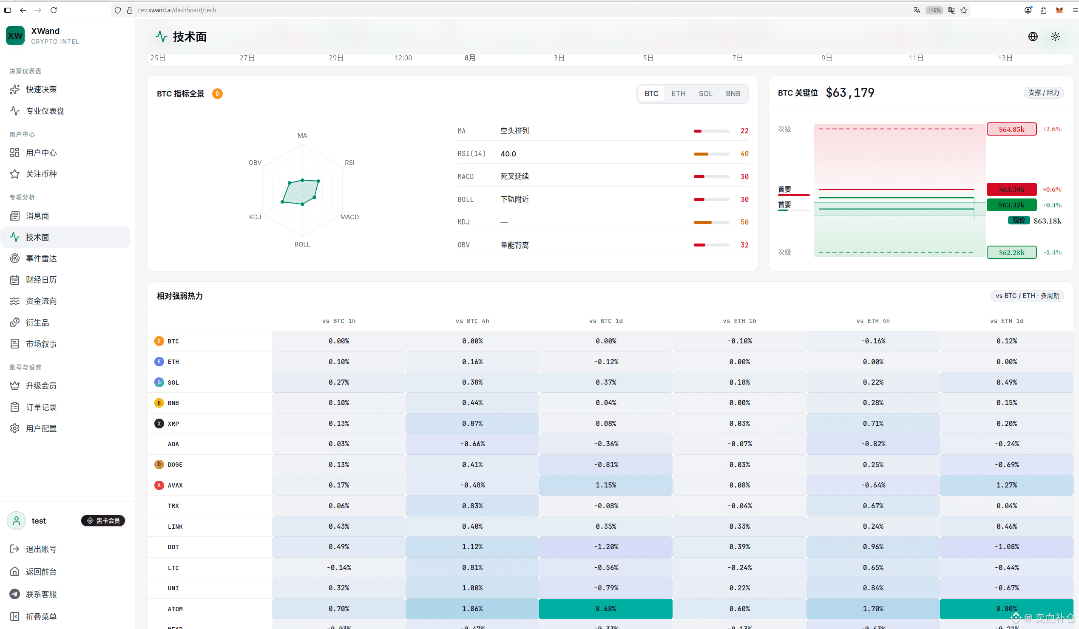
Task: Click the AVAX row label
Action: [175, 485]
